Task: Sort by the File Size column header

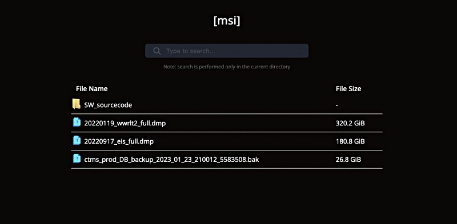Action: (x=348, y=89)
